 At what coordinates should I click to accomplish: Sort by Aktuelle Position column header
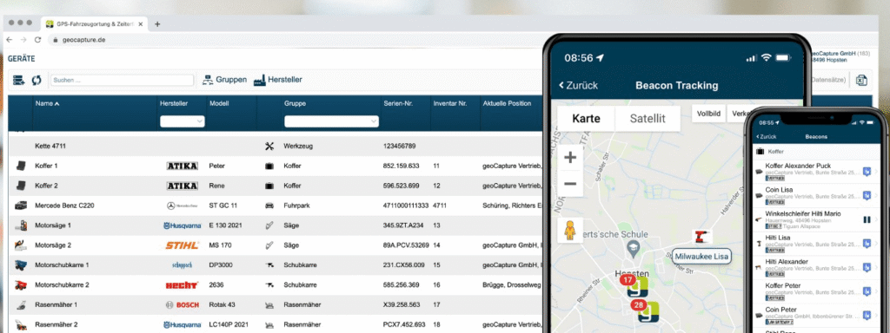(x=507, y=104)
